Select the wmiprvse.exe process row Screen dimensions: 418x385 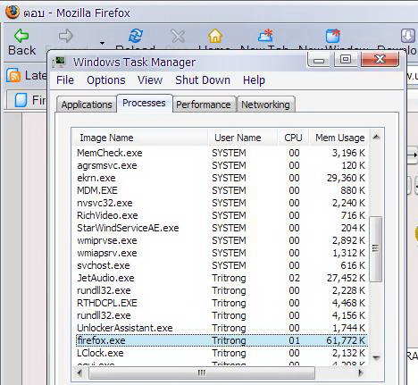click(222, 240)
